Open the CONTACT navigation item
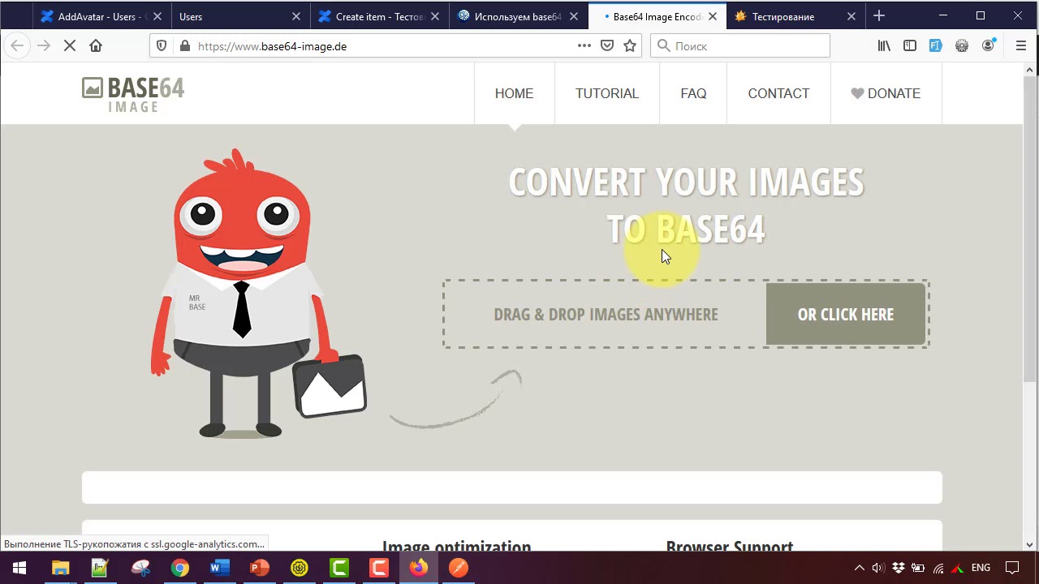Image resolution: width=1039 pixels, height=584 pixels. coord(778,94)
